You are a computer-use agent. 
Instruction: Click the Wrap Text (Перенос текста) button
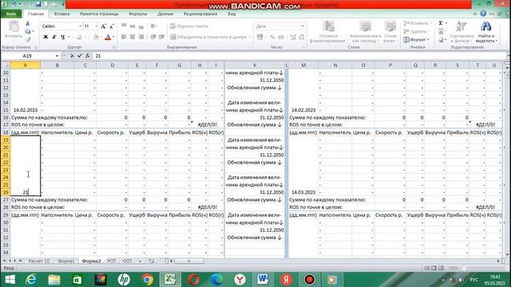point(189,26)
